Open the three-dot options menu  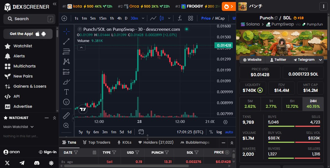click(324, 6)
